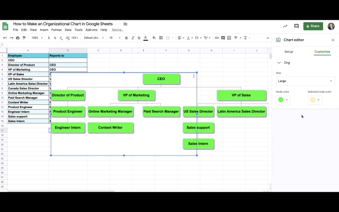Select the paint format tool
The width and height of the screenshot is (339, 212).
24,38
